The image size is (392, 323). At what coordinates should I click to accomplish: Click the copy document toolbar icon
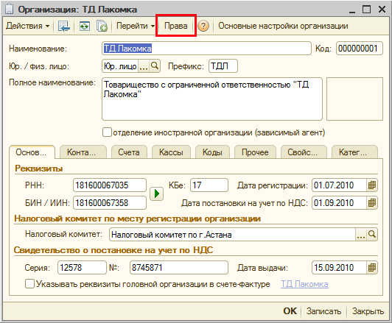(x=102, y=26)
